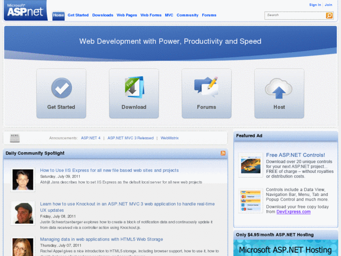341x256 pixels.
Task: Click Rachel Appel's author photo
Action: (x=23, y=247)
